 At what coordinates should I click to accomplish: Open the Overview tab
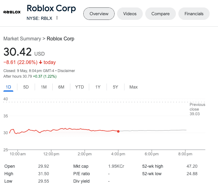pos(99,14)
